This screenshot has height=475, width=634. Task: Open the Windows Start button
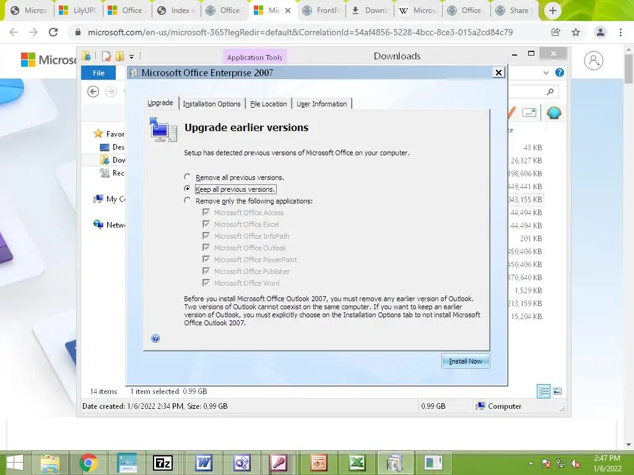[15, 463]
